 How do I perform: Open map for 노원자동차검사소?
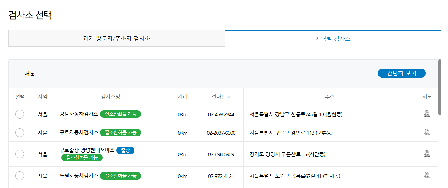tap(427, 175)
